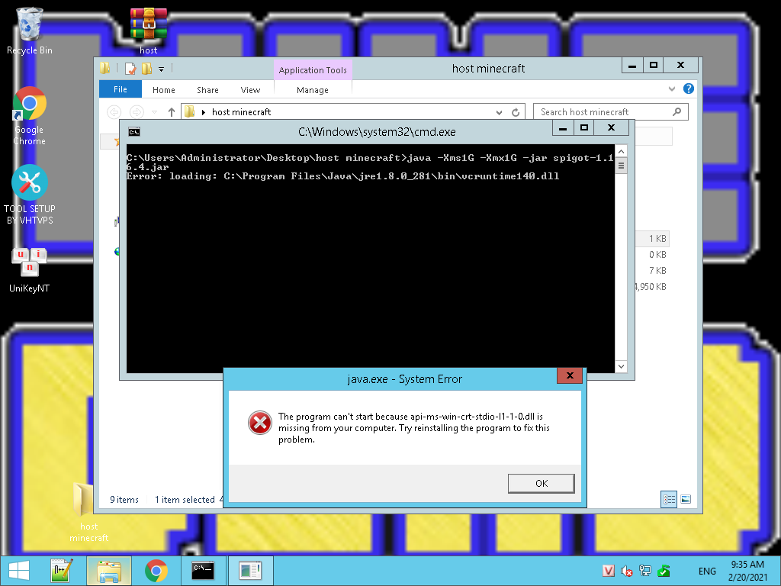Minimize the cmd.exe window
This screenshot has height=586, width=781.
click(x=563, y=128)
